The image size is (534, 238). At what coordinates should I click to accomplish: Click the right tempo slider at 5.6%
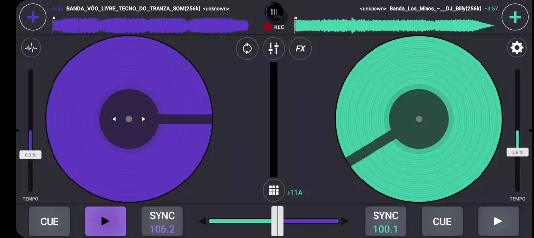517,152
